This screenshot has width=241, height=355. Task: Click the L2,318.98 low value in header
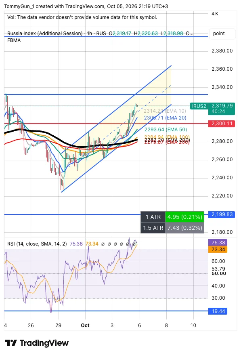[x=172, y=34]
